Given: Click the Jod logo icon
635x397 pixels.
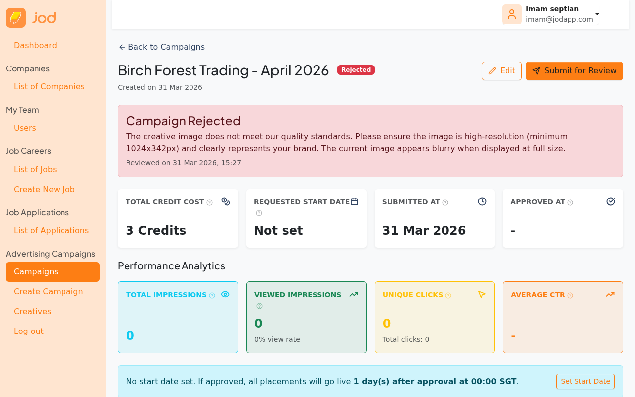Looking at the screenshot, I should [x=15, y=17].
